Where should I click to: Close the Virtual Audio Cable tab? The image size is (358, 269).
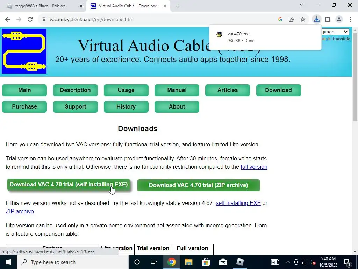coord(165,6)
